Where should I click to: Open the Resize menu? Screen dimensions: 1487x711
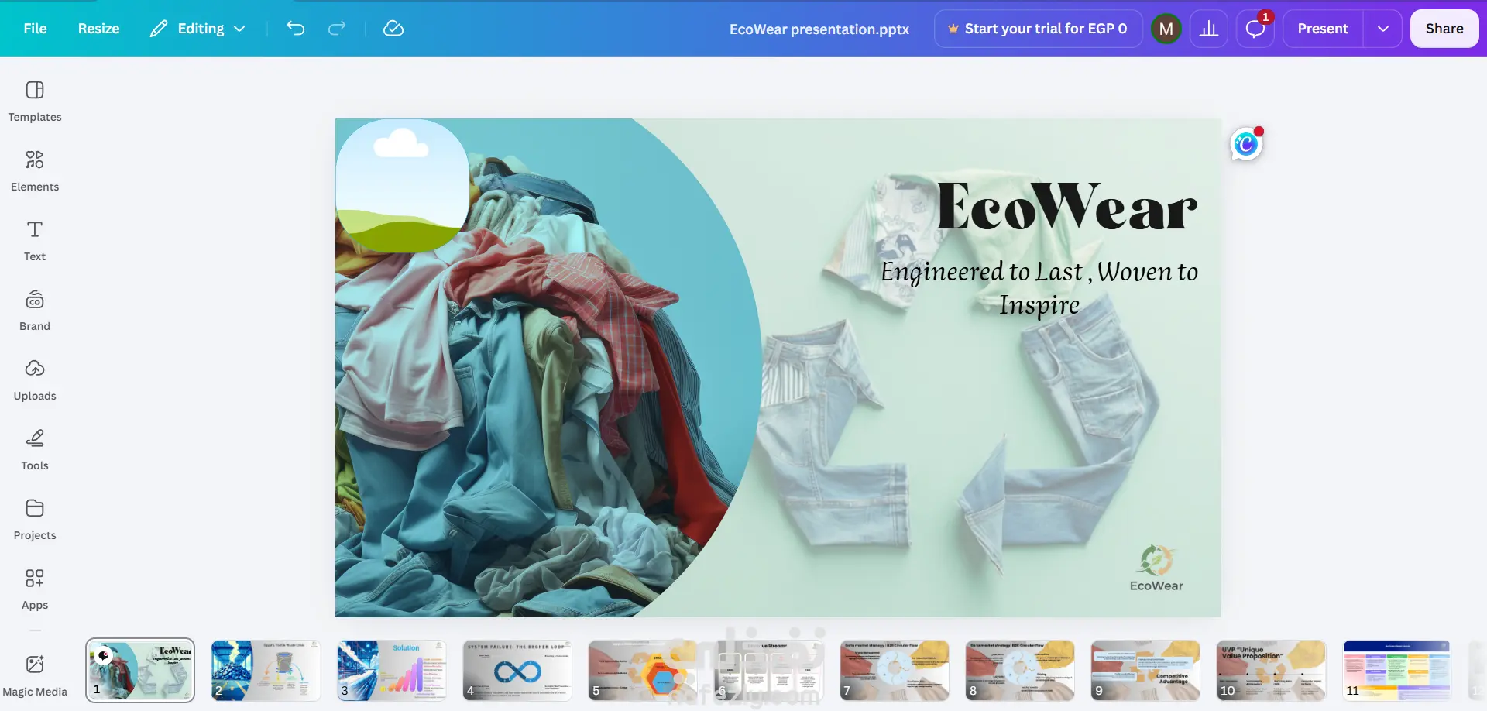click(98, 29)
